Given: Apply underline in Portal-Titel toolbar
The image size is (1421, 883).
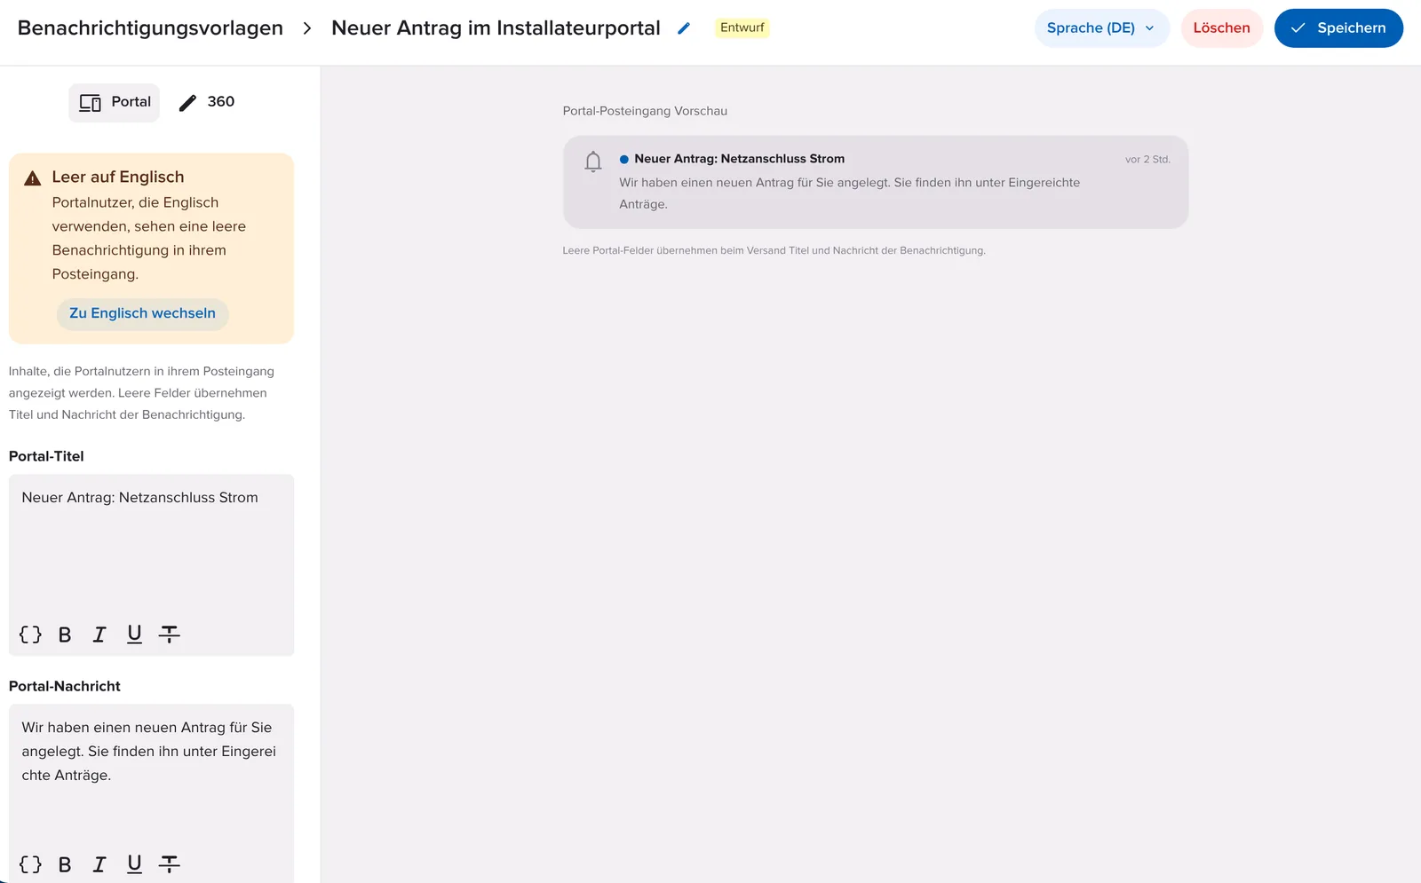Looking at the screenshot, I should click(134, 635).
